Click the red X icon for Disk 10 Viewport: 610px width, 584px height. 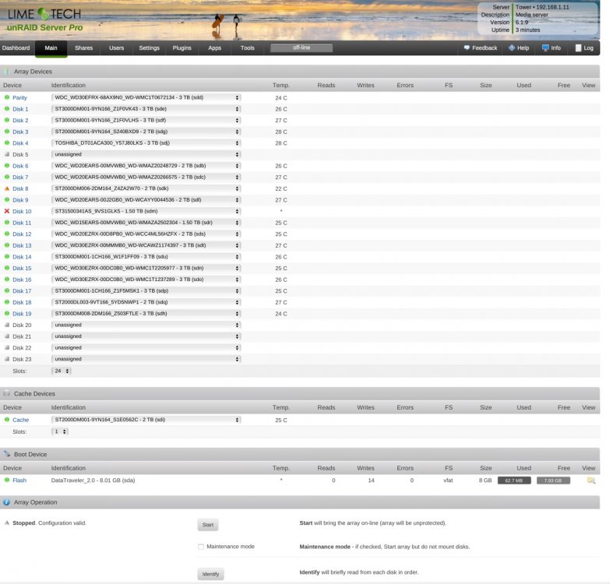(7, 211)
